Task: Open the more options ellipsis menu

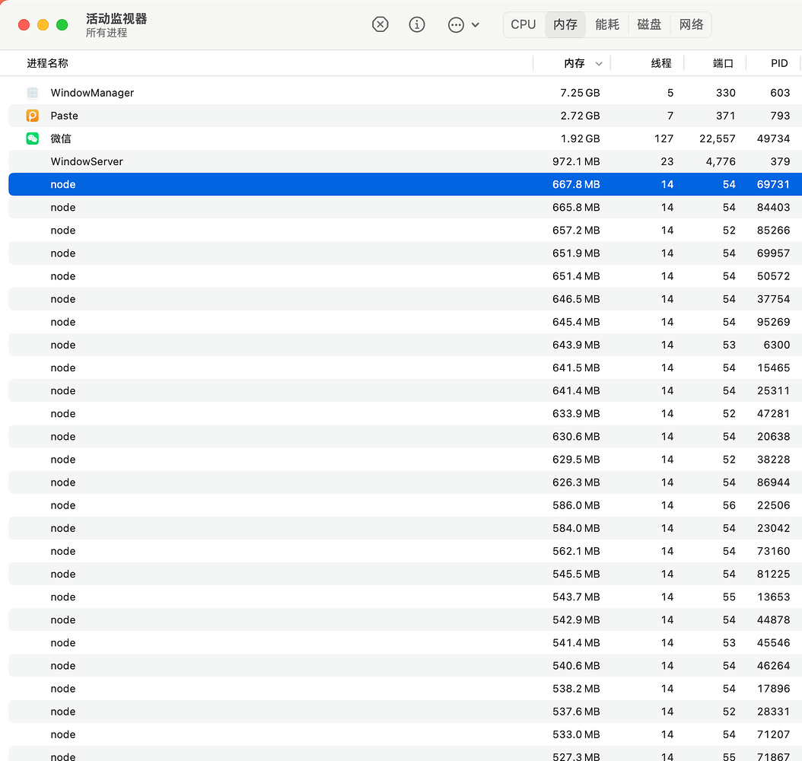Action: (x=463, y=24)
